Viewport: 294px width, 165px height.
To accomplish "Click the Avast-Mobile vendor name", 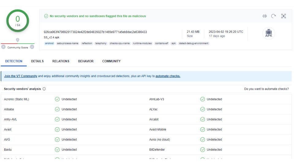I will [x=158, y=130].
